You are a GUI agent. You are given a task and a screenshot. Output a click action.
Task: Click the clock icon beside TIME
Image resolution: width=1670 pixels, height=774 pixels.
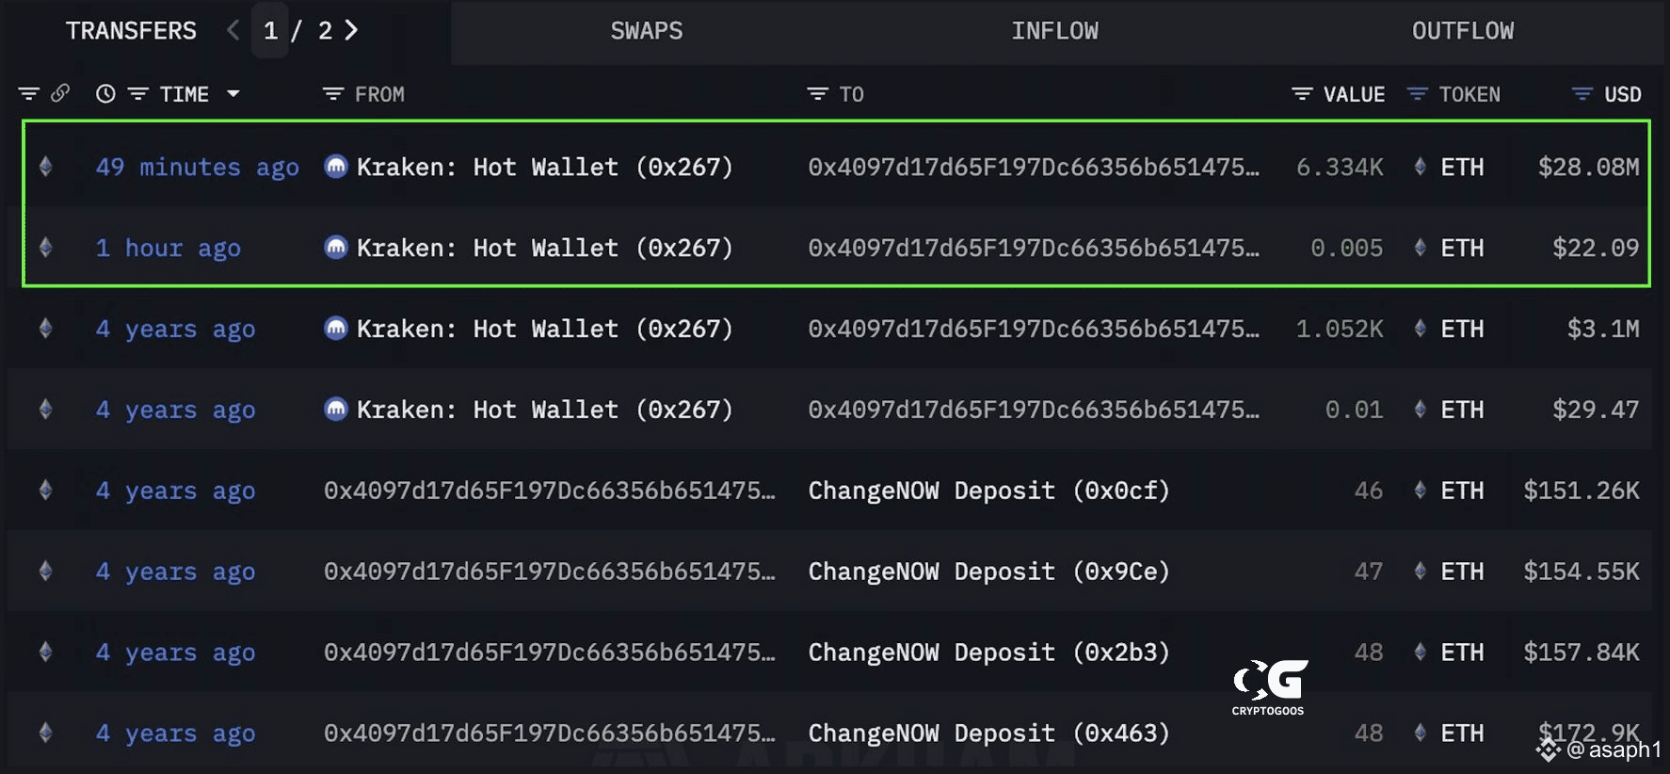click(x=105, y=93)
